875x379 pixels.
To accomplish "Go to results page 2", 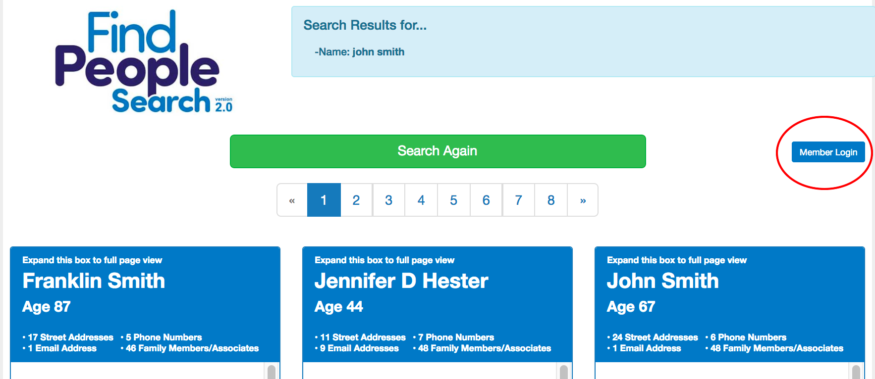I will coord(356,200).
